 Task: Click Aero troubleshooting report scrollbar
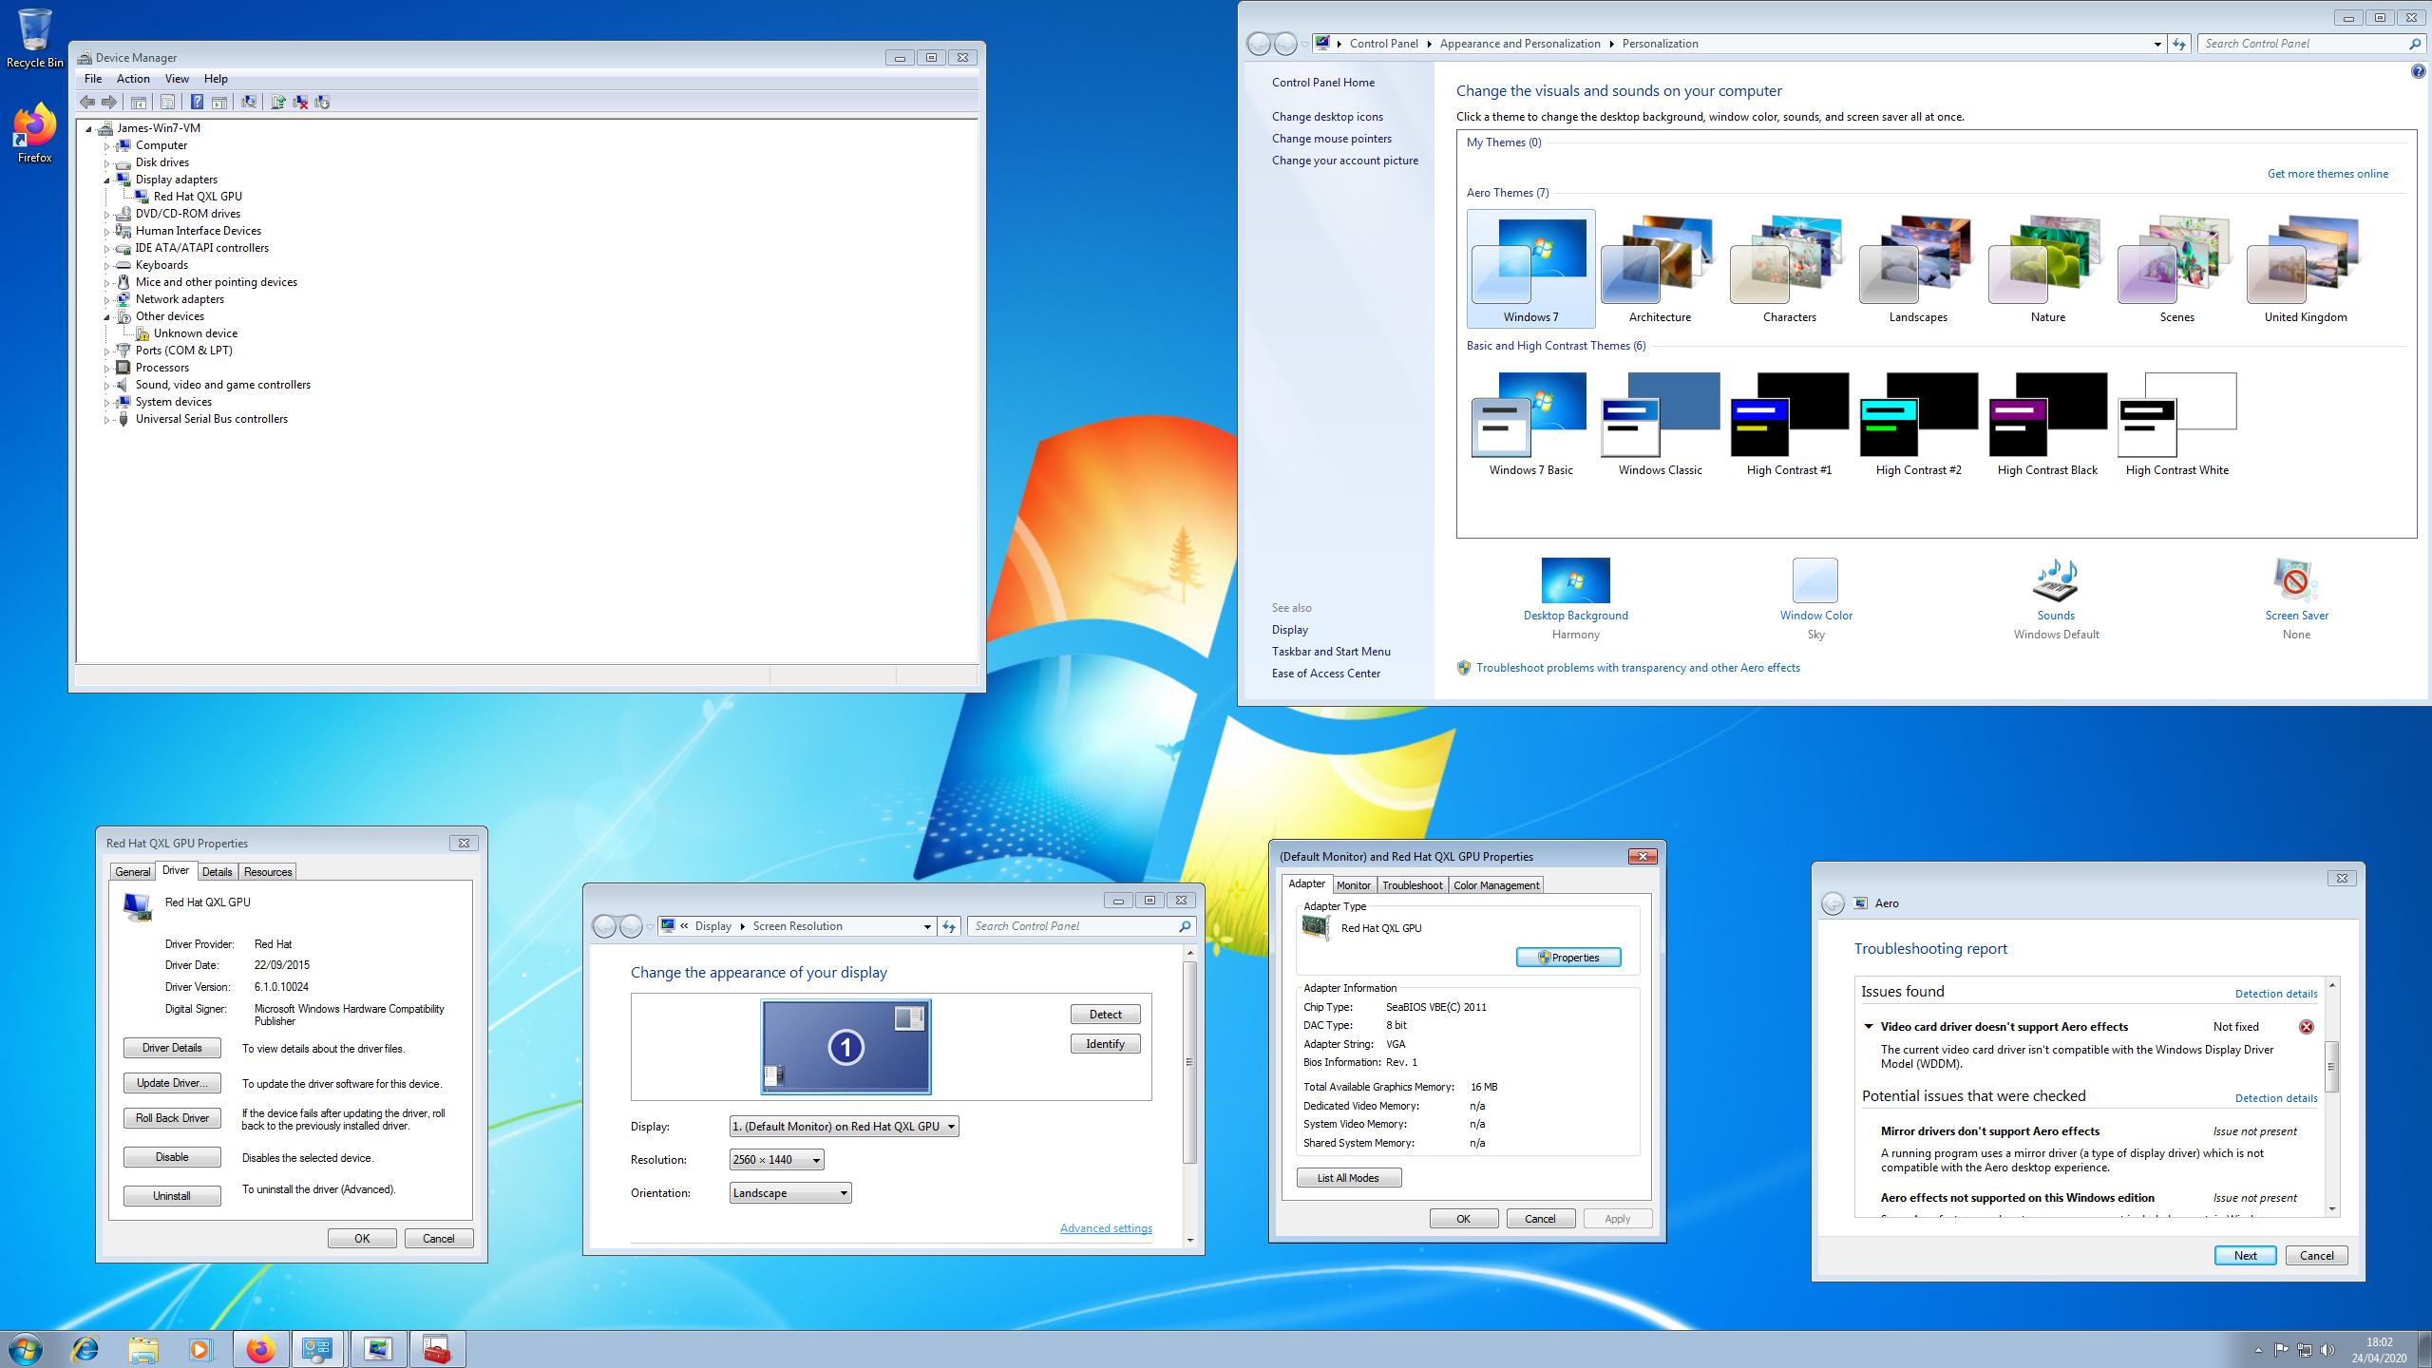tap(2331, 1097)
